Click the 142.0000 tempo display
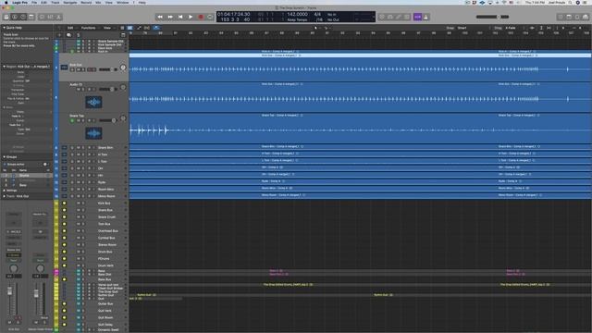This screenshot has width=592, height=333. pyautogui.click(x=298, y=15)
